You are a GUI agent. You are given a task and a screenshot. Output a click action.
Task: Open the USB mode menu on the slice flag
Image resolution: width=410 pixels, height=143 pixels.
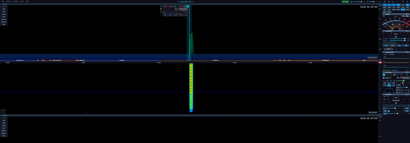pyautogui.click(x=176, y=15)
